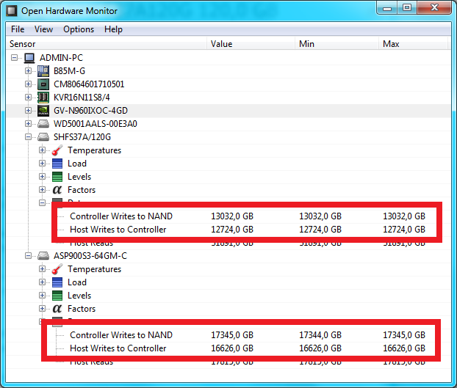Select the SHFS37A/120G row label
This screenshot has width=457, height=388.
point(82,137)
